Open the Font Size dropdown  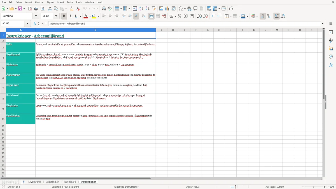tap(56, 16)
